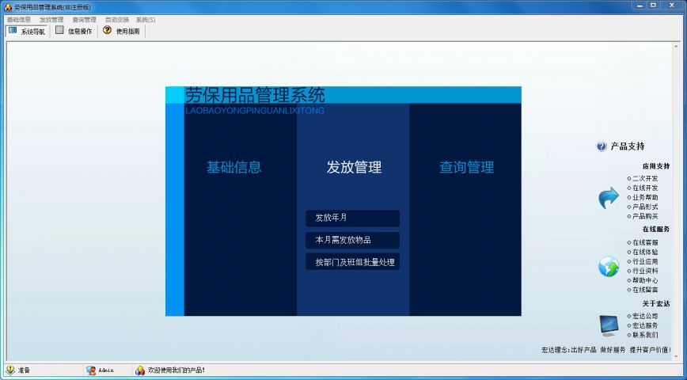Click the 系统导航 monitor icon in toolbar
Viewport: 687px width, 380px height.
13,31
